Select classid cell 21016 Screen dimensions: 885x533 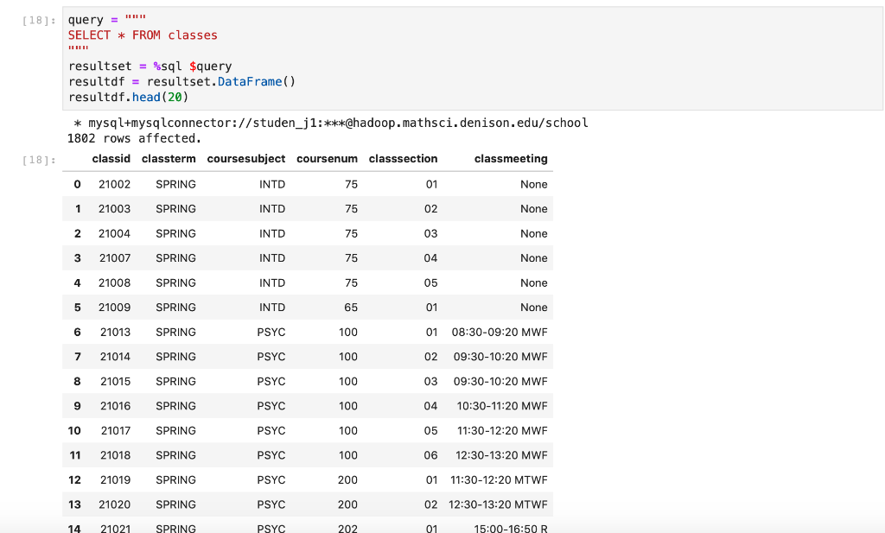pyautogui.click(x=115, y=405)
